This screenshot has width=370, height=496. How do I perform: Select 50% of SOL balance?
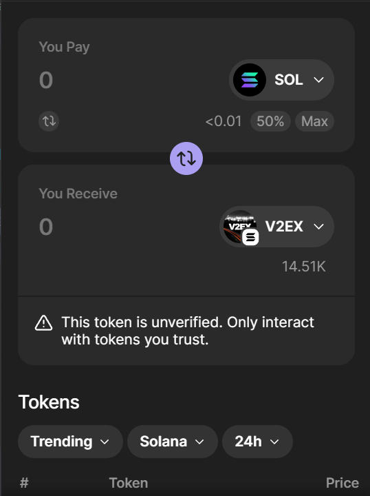tap(270, 121)
